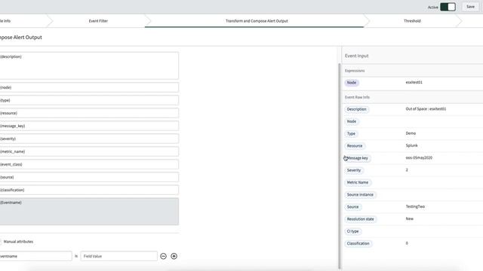Focus the classification field
The width and height of the screenshot is (483, 271).
tap(89, 190)
